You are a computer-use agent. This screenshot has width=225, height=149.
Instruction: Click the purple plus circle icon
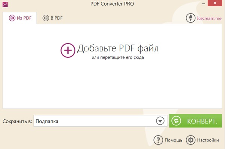[68, 50]
